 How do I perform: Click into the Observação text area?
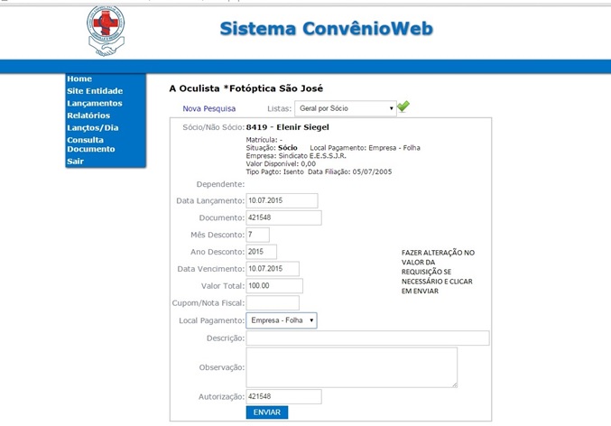tap(351, 367)
